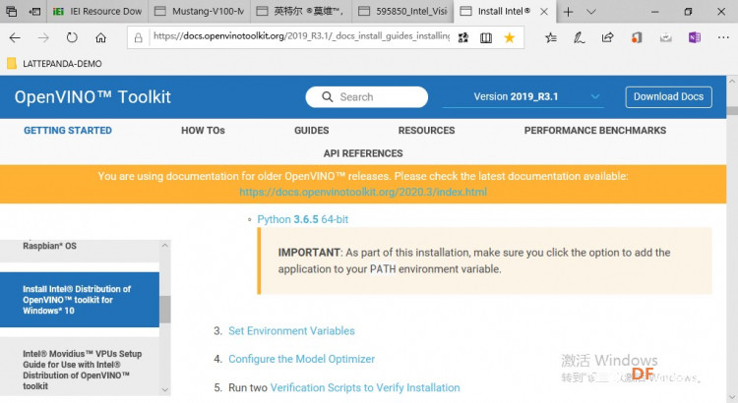Click the OpenVINO Toolkit logo title
The width and height of the screenshot is (738, 403).
(92, 97)
